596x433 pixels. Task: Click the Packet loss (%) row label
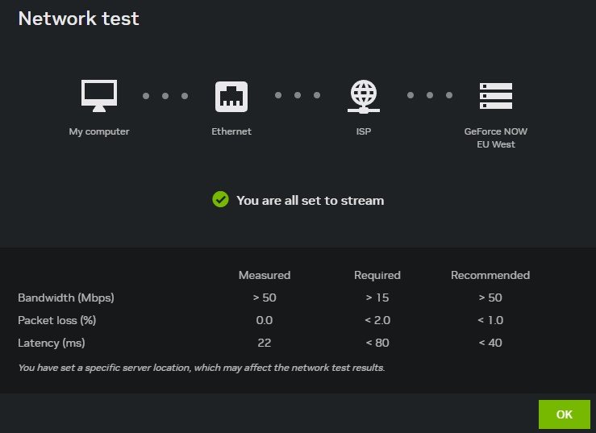(x=57, y=320)
